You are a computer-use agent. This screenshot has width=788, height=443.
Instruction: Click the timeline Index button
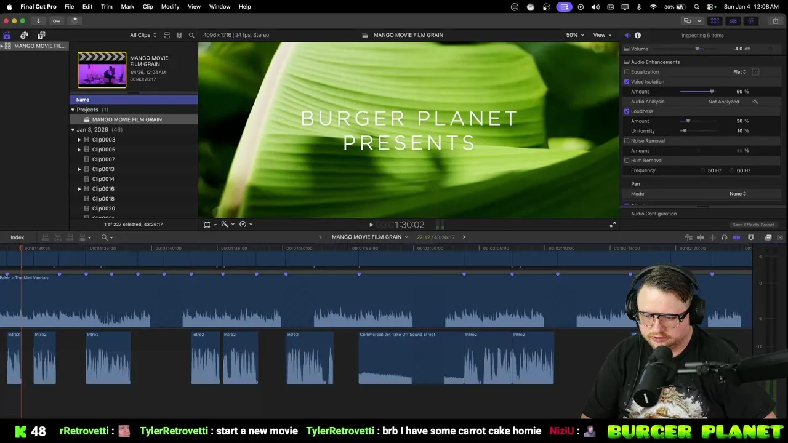pos(17,237)
